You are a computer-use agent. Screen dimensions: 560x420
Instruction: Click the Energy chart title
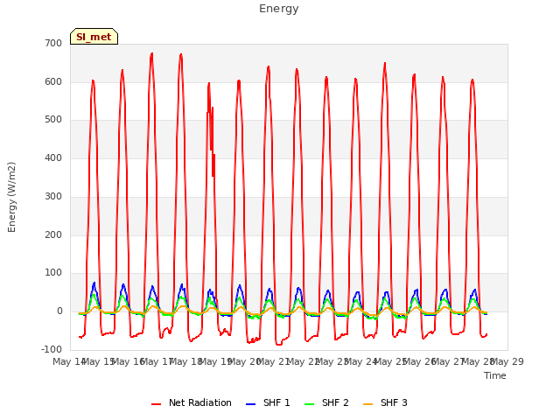pyautogui.click(x=279, y=9)
